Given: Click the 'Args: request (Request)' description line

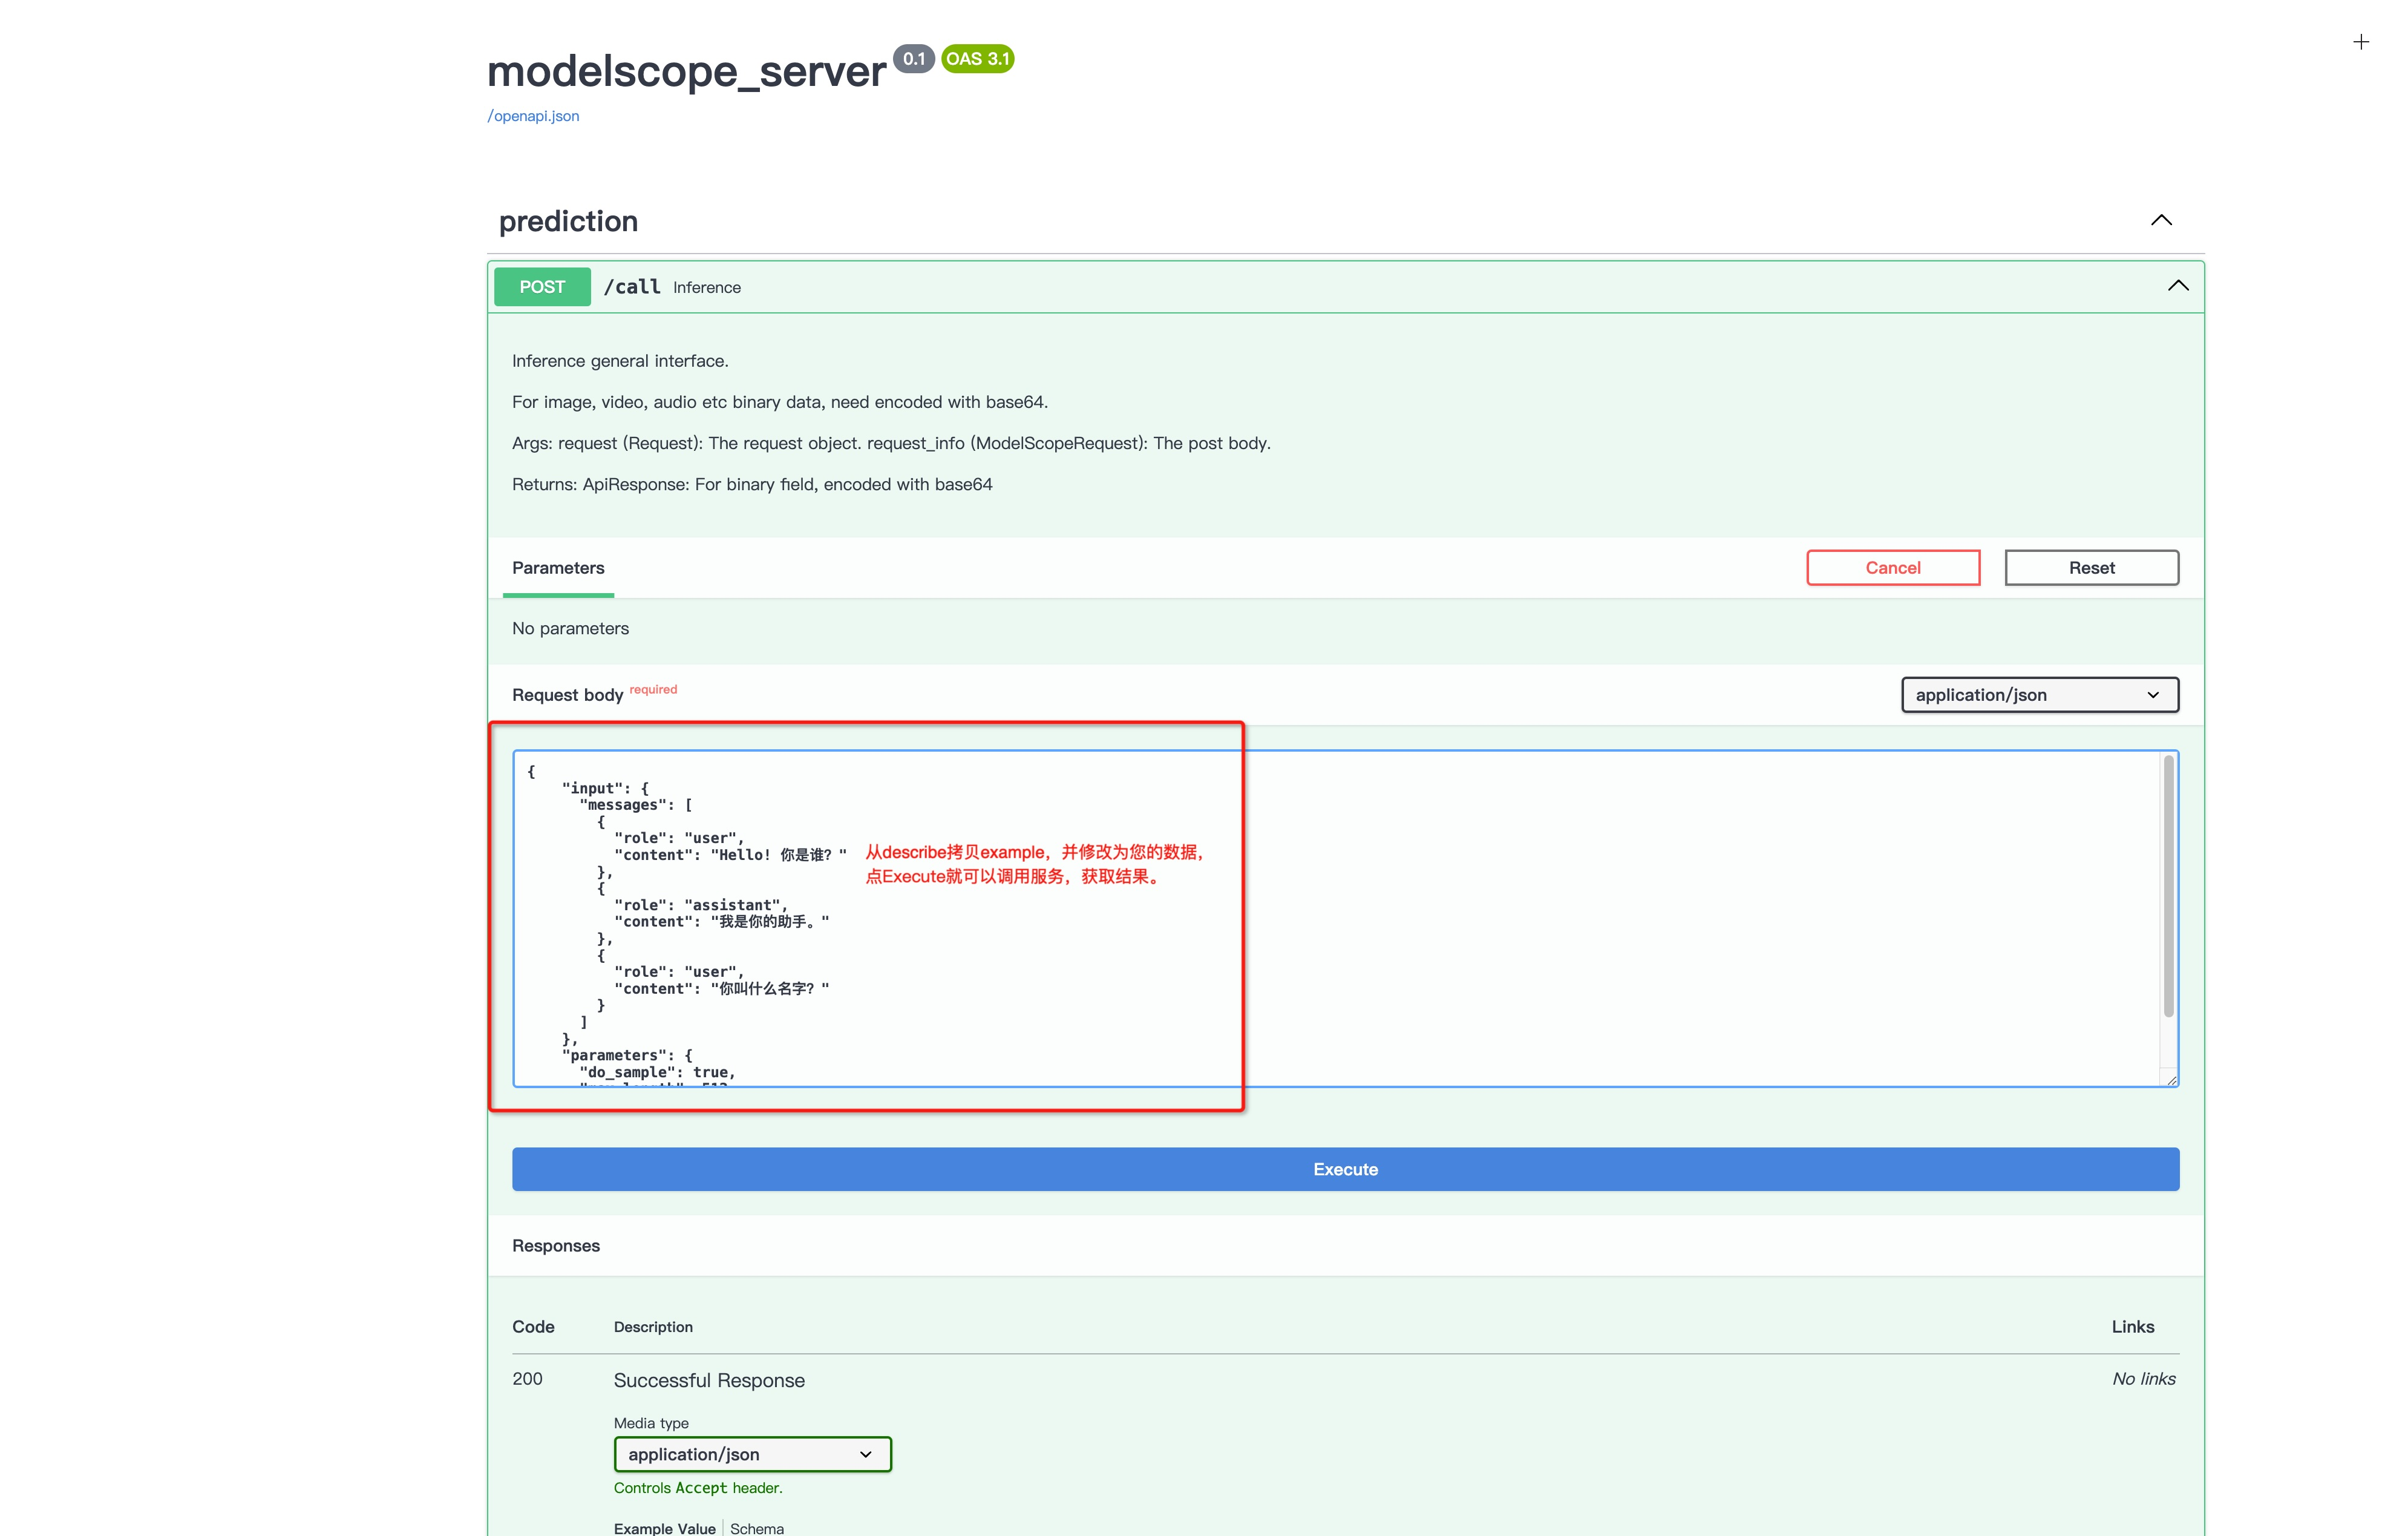Looking at the screenshot, I should pos(891,443).
